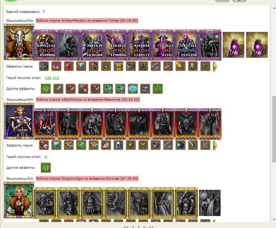Open the zero experience link for oderzhimaya
The height and width of the screenshot is (228, 276).
coord(46,157)
